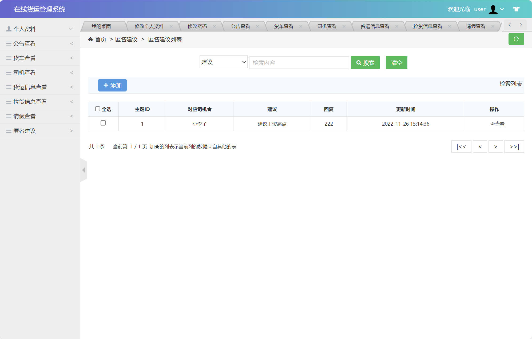Open the gift icon at top right

516,9
